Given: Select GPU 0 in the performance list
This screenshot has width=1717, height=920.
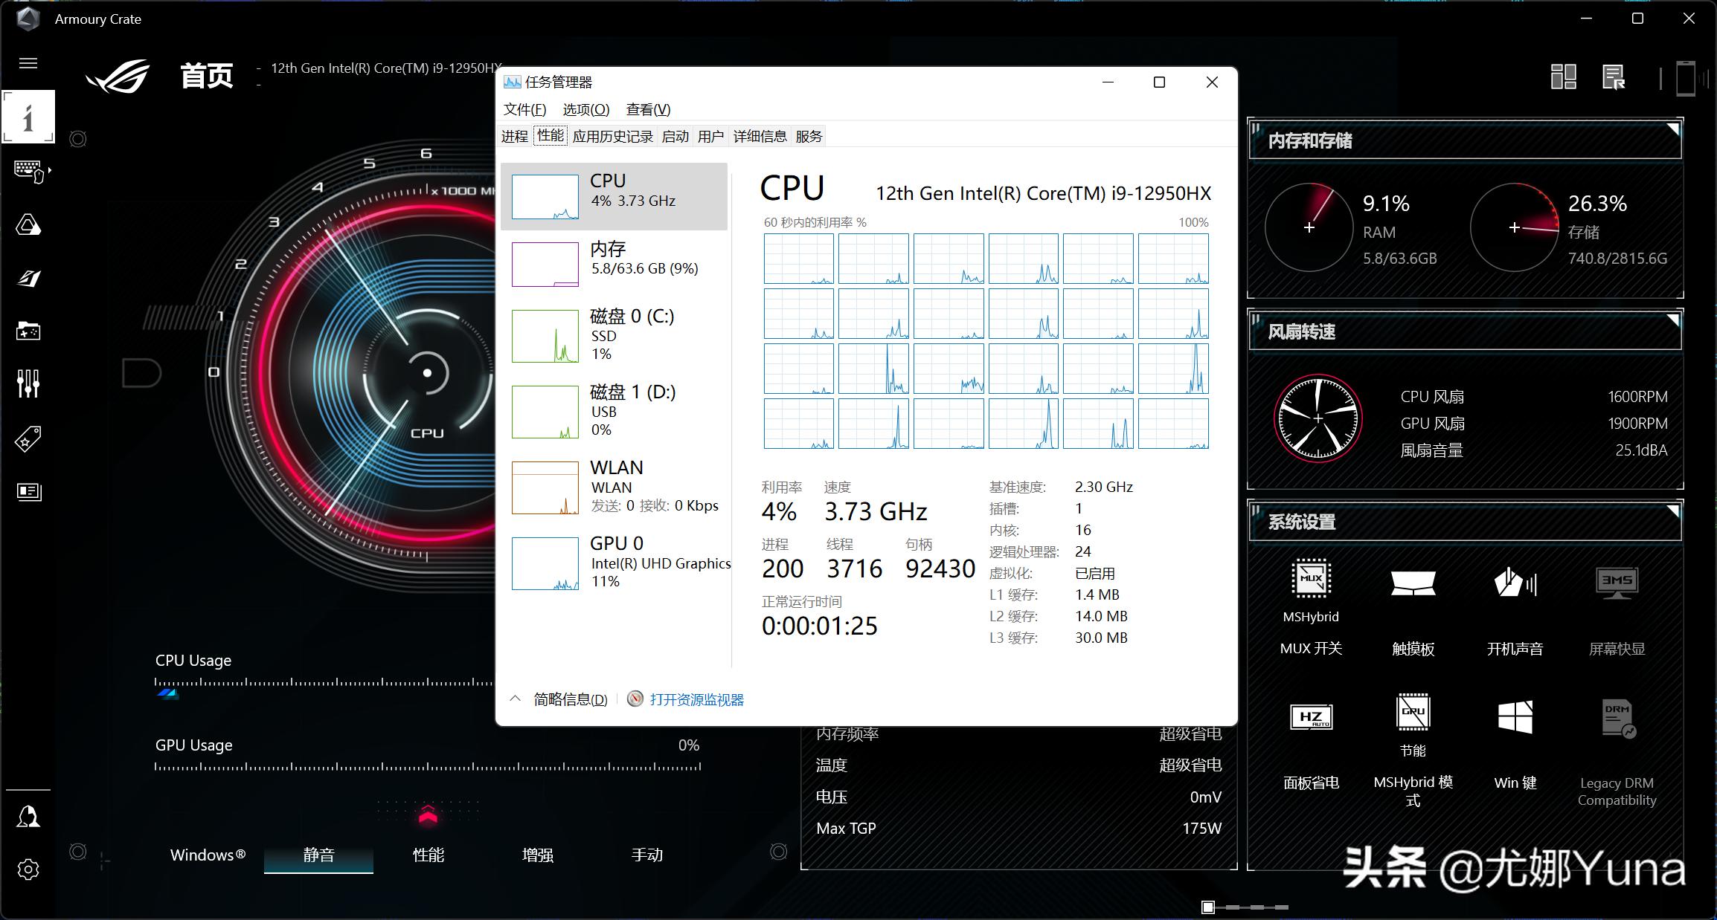Looking at the screenshot, I should coord(616,563).
